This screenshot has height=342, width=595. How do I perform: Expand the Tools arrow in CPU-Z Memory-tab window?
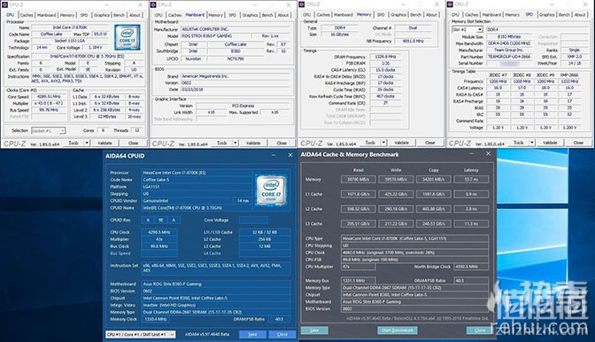pos(383,143)
